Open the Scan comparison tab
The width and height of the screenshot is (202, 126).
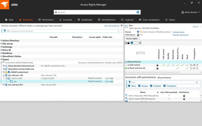(149, 20)
